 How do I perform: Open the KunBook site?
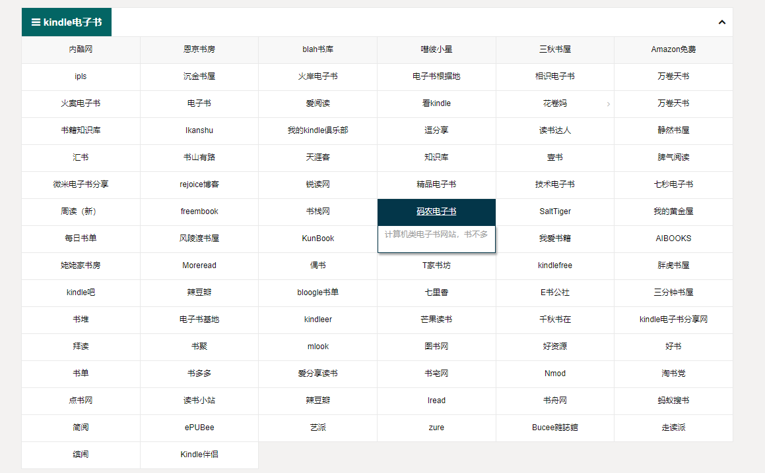[x=317, y=238]
